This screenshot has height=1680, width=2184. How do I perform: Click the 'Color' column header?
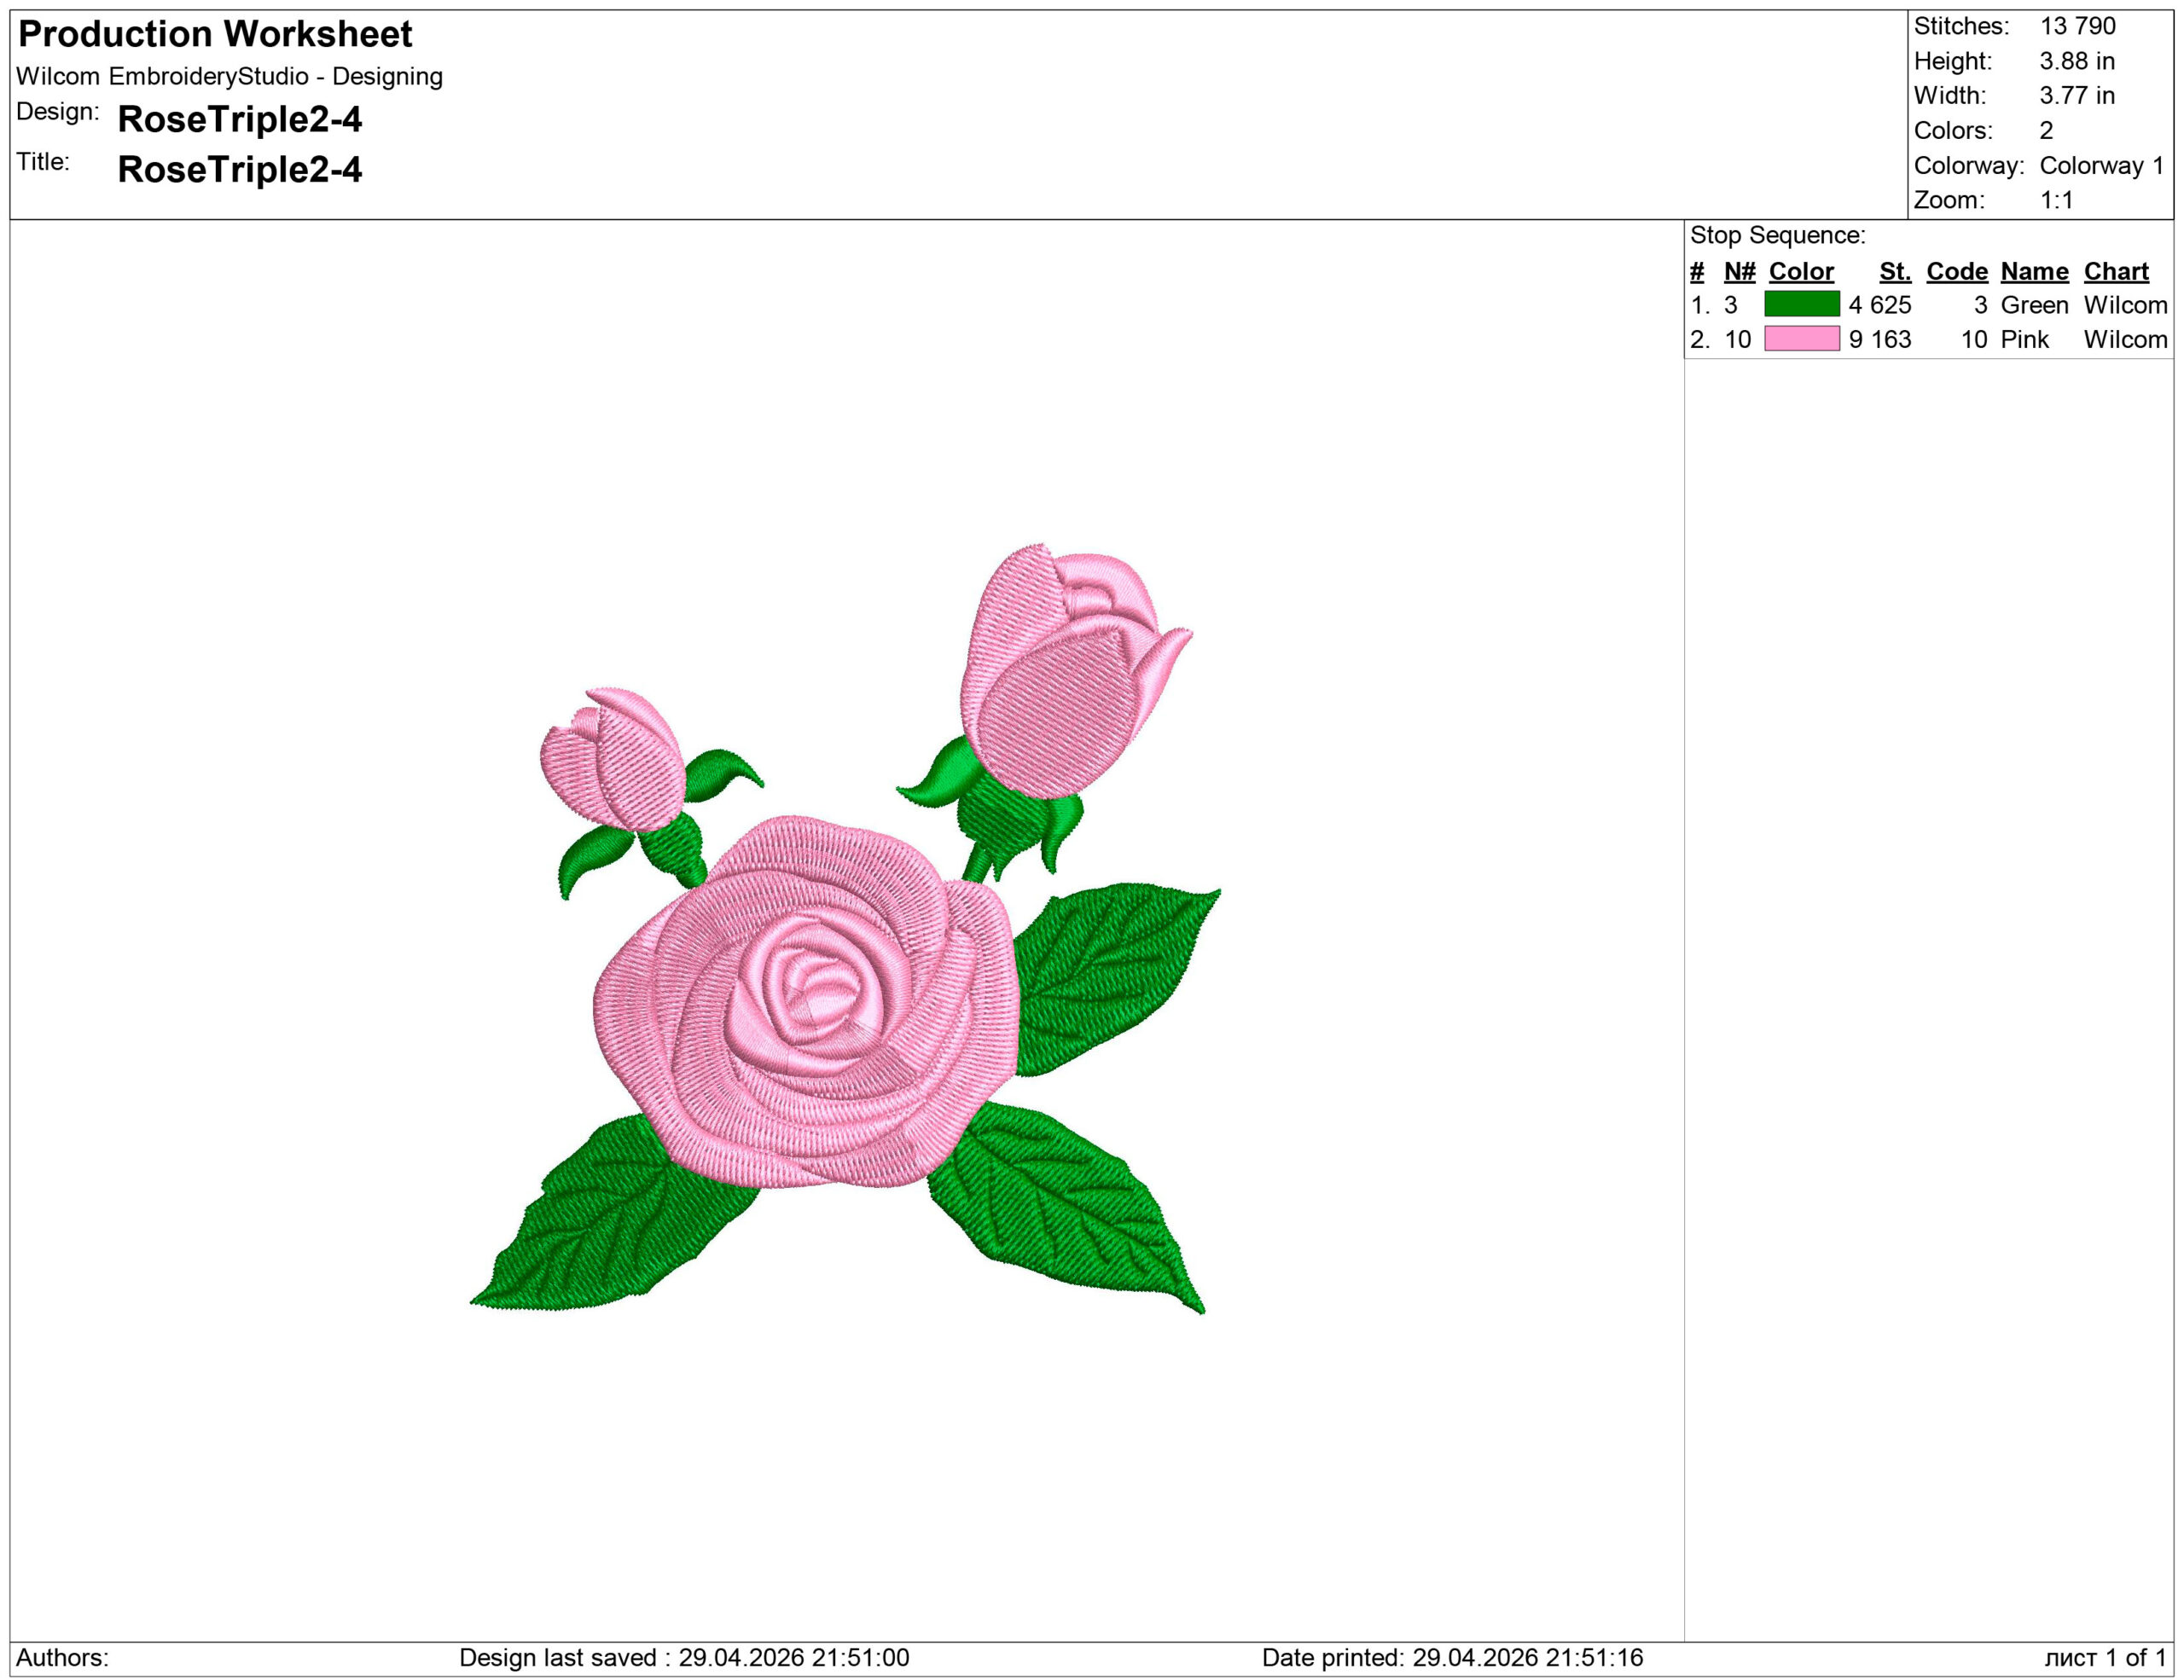click(x=1801, y=271)
